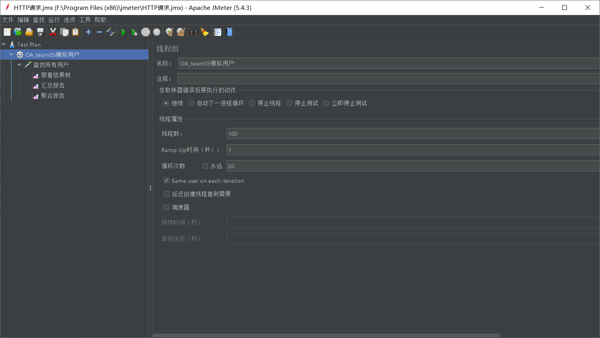The height and width of the screenshot is (338, 600).
Task: Collapse the OA_team05模拟用户 thread group
Action: [x=11, y=54]
